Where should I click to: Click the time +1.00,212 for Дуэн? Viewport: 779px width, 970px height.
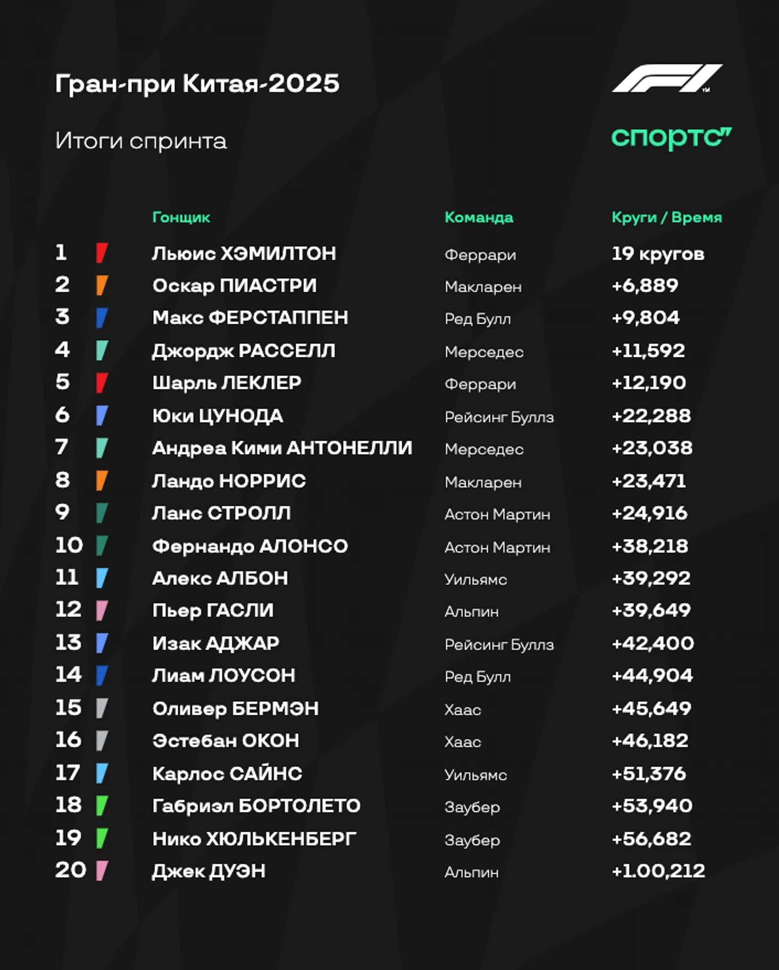[658, 871]
